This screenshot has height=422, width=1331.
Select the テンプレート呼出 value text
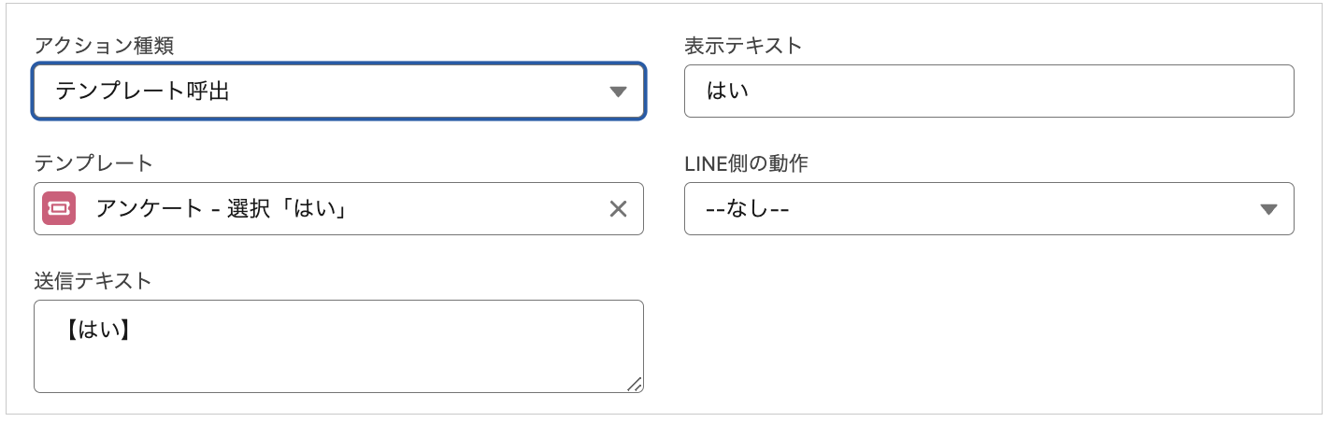142,91
